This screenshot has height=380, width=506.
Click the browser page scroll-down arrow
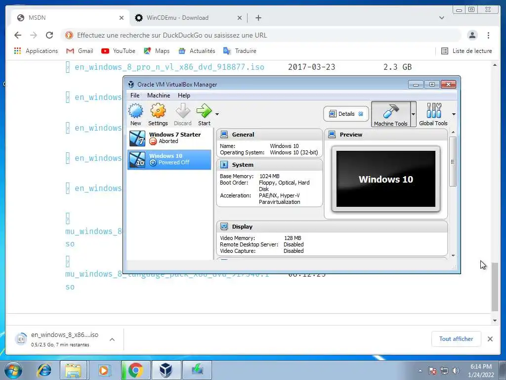coord(495,321)
